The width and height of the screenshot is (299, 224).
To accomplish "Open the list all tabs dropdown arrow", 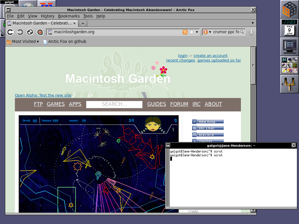I will click(253, 23).
